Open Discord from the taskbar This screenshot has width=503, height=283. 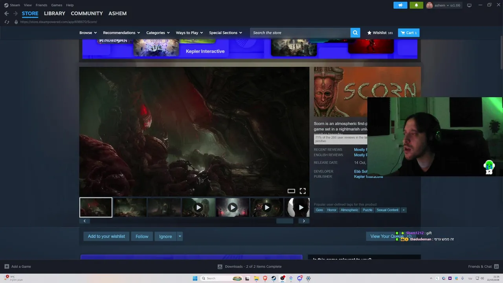coord(299,278)
